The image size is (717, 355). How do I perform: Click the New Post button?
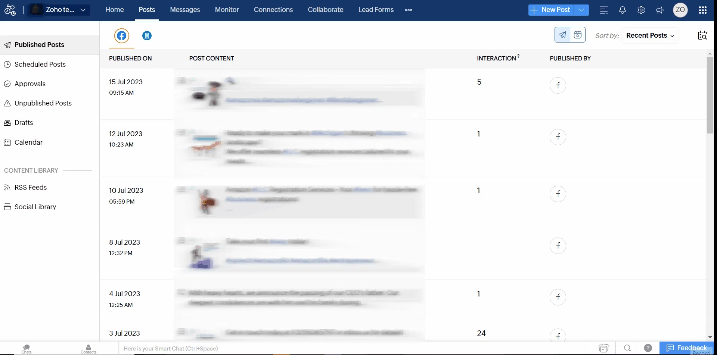[551, 10]
